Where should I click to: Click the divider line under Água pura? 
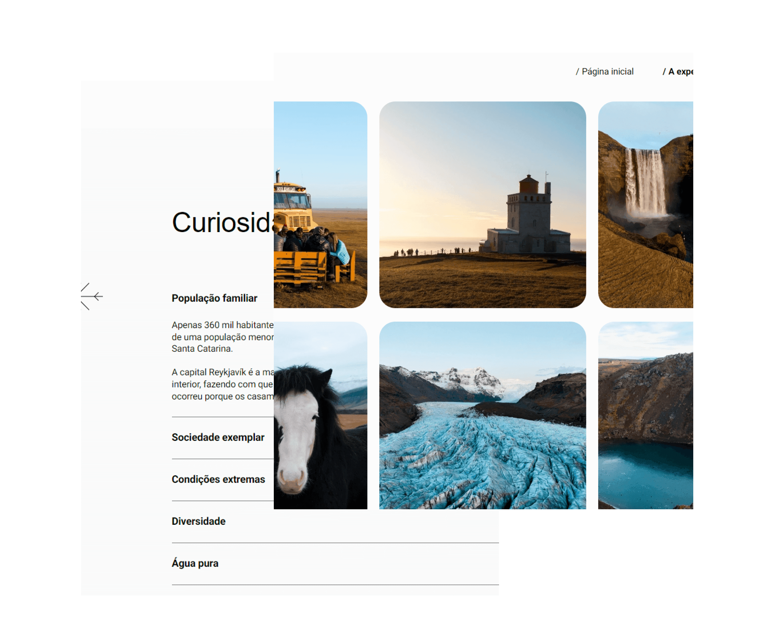(335, 585)
